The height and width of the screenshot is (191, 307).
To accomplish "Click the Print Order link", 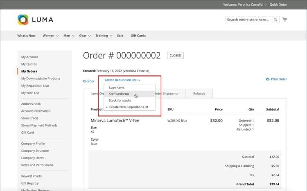I will tap(279, 79).
